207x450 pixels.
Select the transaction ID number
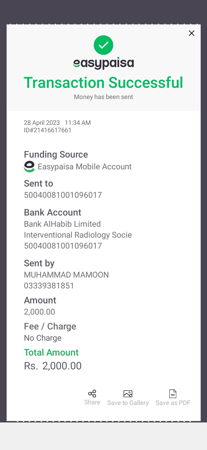tap(48, 130)
